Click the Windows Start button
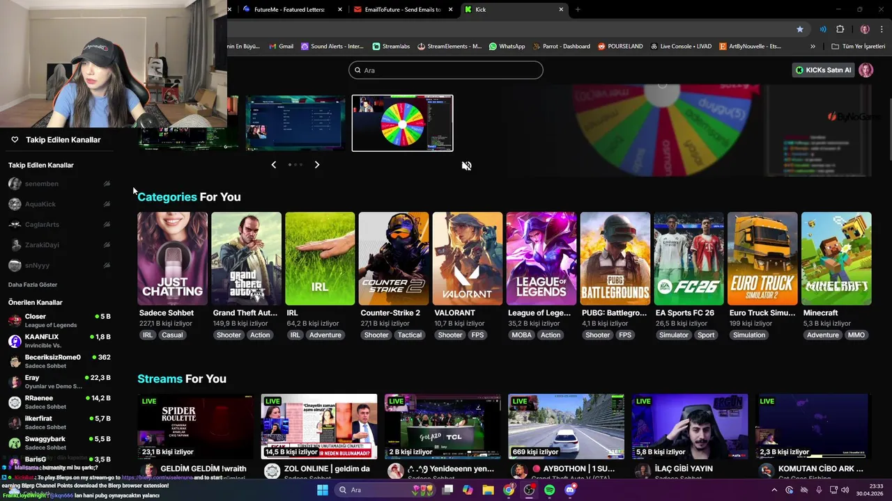The image size is (892, 501). (x=323, y=490)
